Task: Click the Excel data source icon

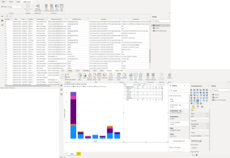Action: point(84,76)
